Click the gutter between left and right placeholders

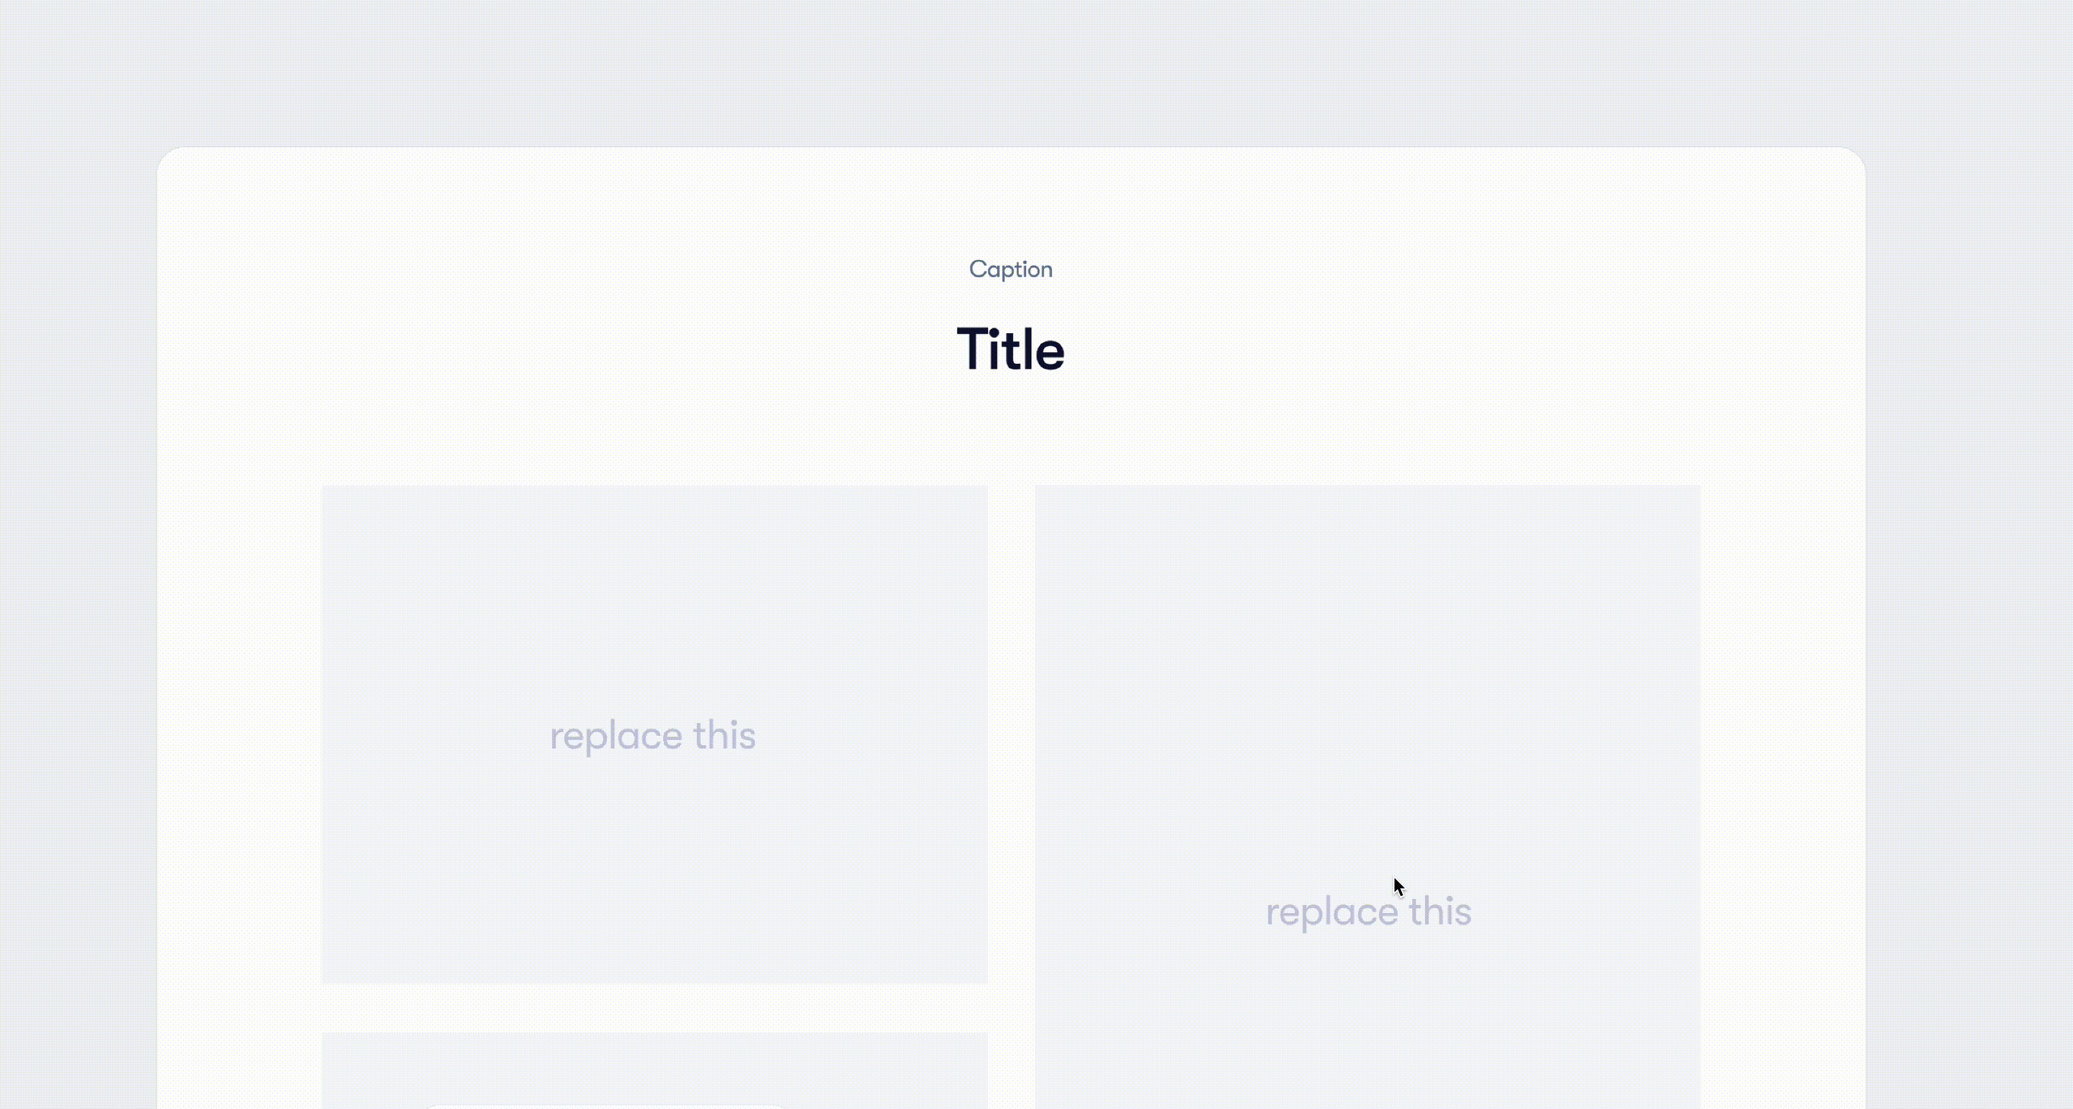[x=1011, y=724]
